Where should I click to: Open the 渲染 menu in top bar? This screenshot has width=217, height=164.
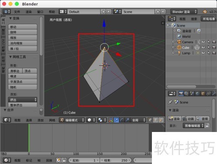[x=29, y=12]
